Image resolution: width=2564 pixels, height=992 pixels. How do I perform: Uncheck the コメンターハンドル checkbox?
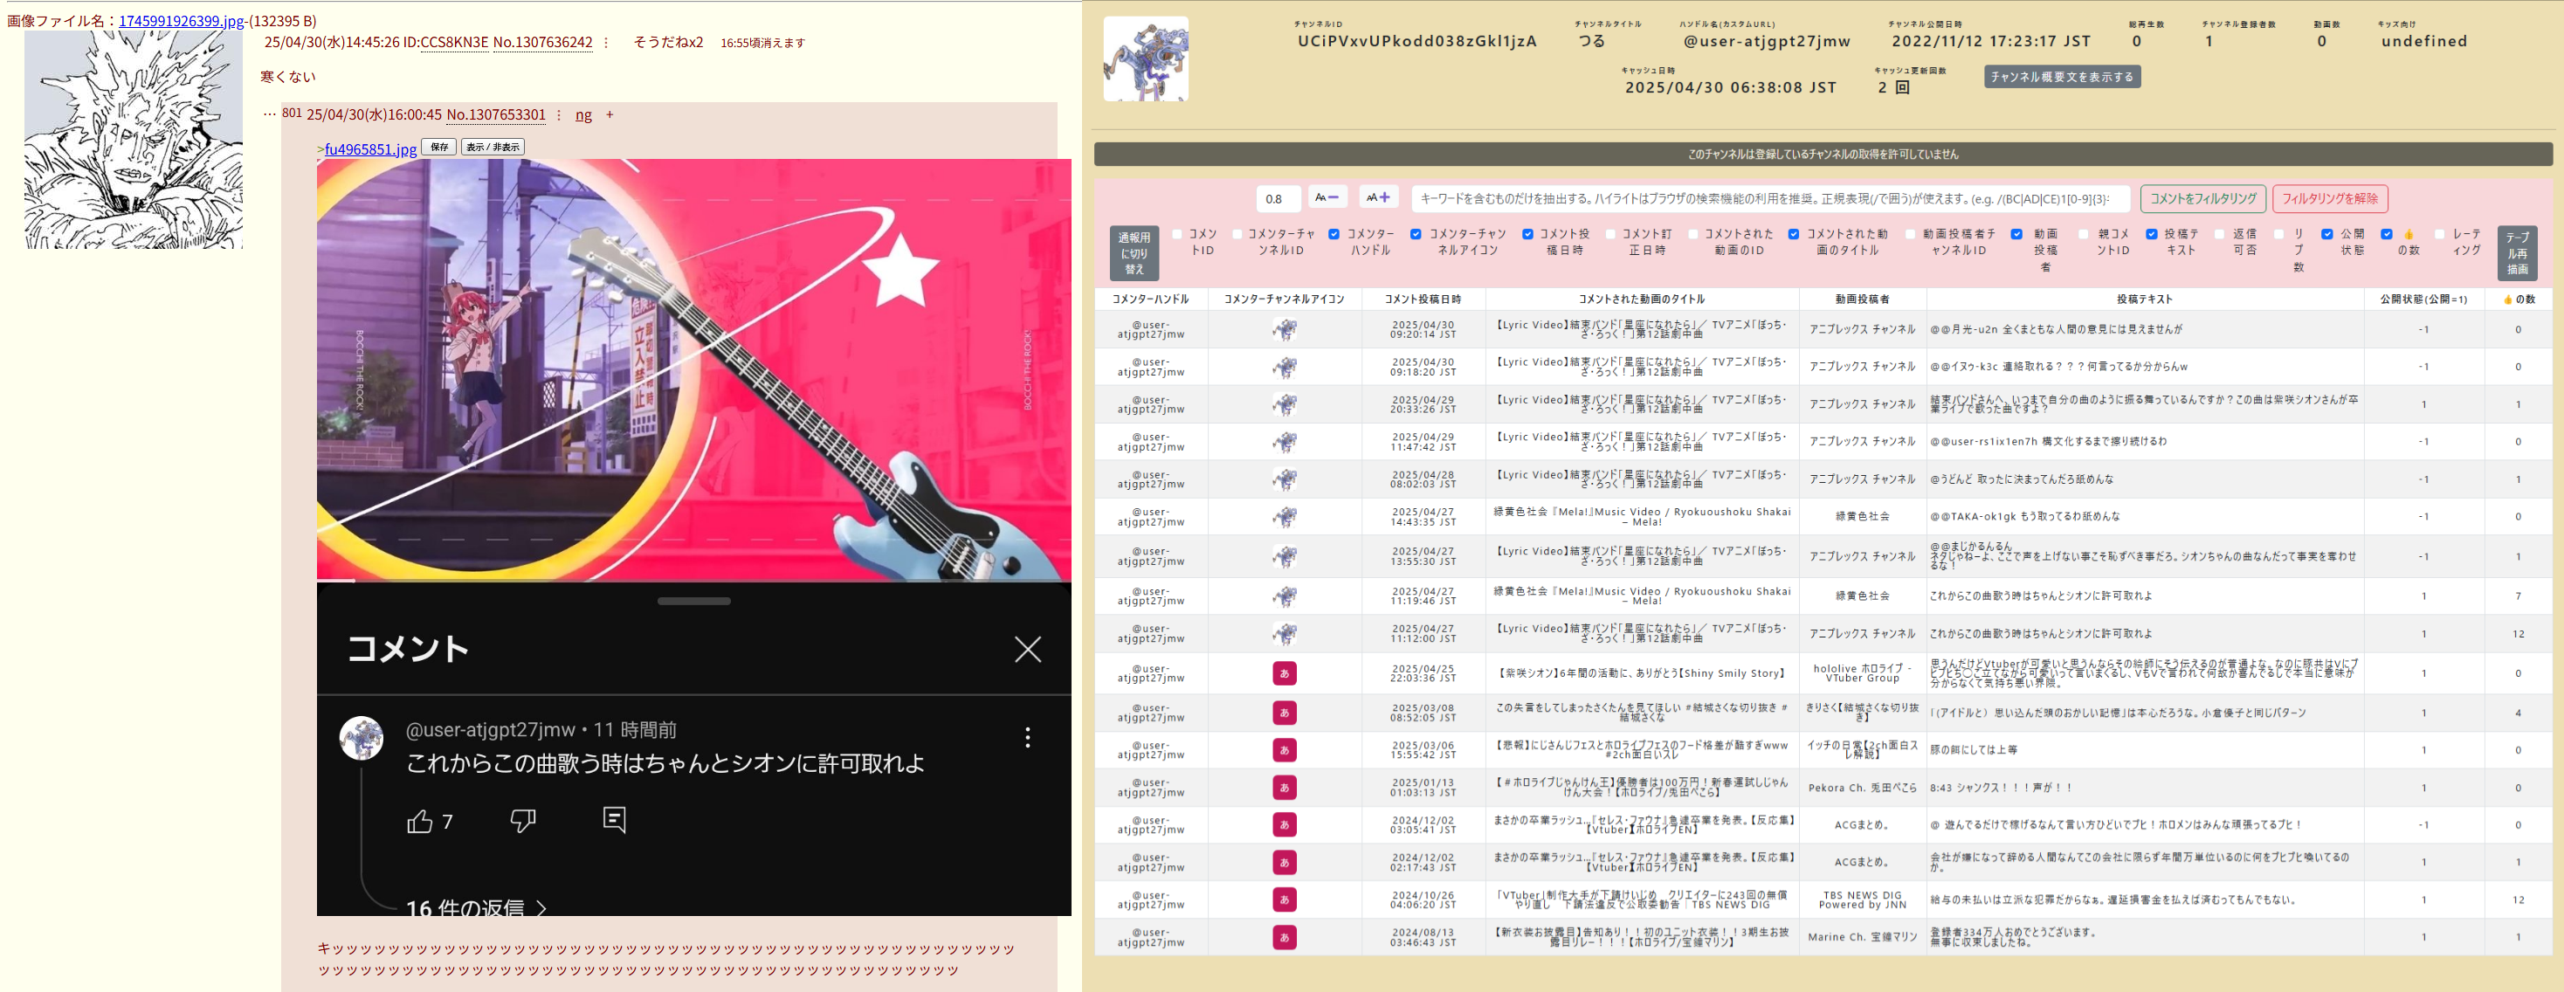[1334, 235]
